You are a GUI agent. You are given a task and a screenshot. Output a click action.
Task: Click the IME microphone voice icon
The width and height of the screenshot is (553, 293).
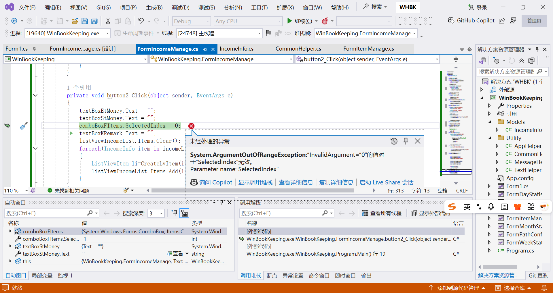[491, 207]
